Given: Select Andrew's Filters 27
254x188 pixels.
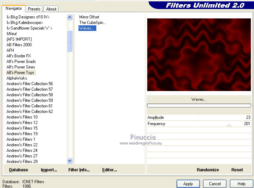Looking at the screenshot, I should click(x=22, y=156).
